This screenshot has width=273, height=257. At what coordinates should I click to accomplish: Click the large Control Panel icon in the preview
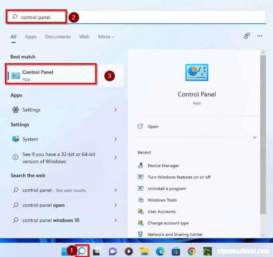tap(197, 72)
